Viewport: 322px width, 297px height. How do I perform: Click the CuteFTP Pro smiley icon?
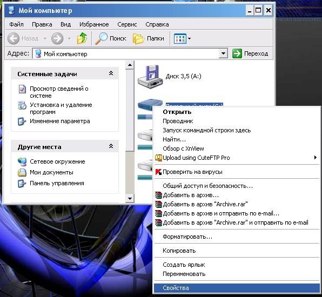point(158,158)
